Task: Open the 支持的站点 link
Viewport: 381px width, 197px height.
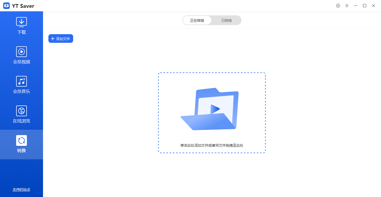Action: [22, 190]
